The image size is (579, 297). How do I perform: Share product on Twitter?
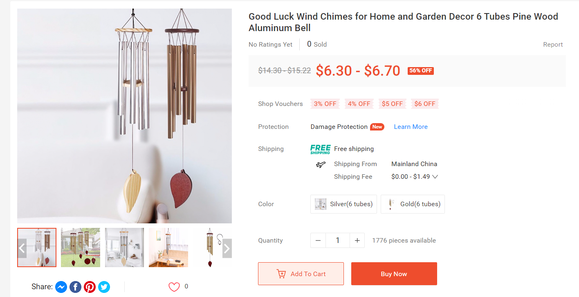pyautogui.click(x=104, y=287)
